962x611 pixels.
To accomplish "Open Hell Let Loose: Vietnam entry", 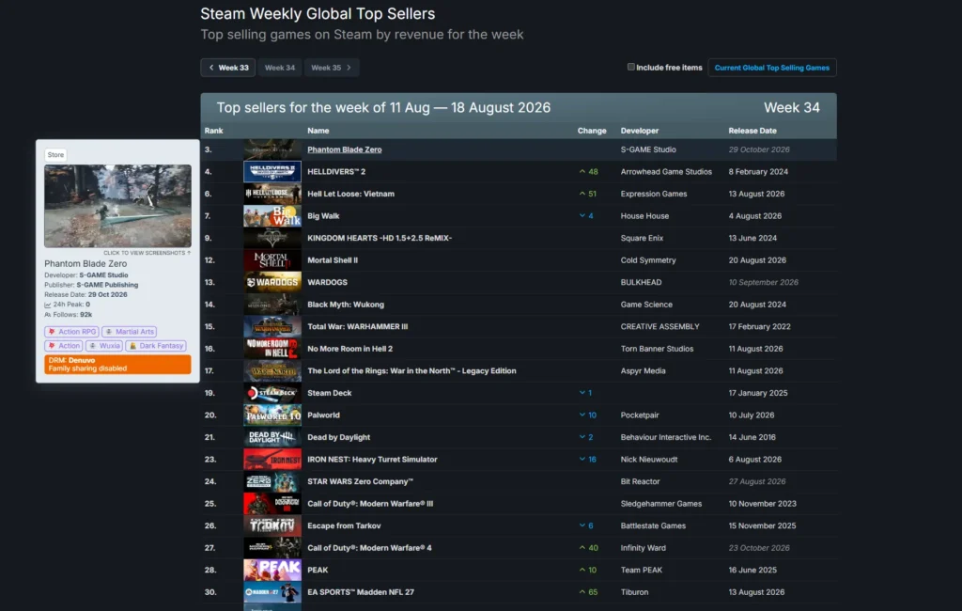I will point(351,194).
